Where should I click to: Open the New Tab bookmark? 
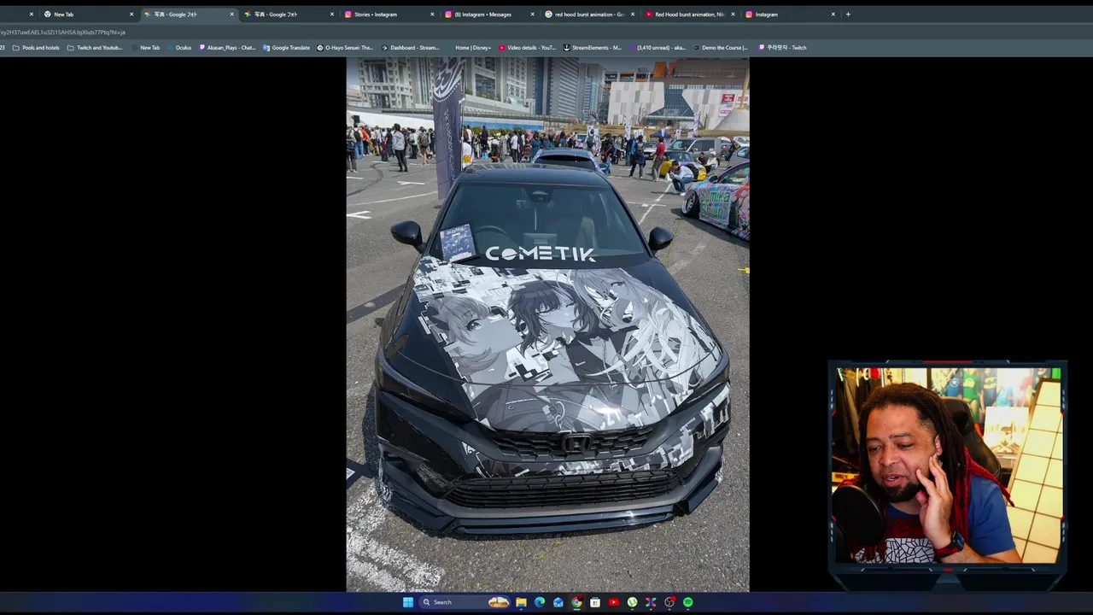coord(145,48)
